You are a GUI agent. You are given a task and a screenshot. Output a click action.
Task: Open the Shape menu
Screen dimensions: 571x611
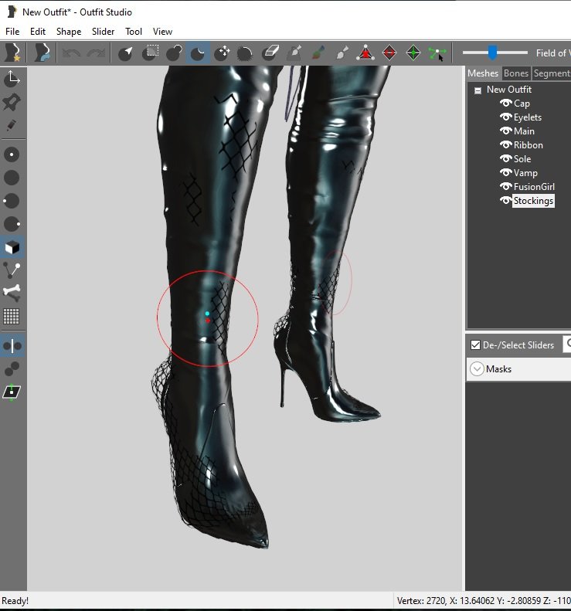(x=68, y=32)
